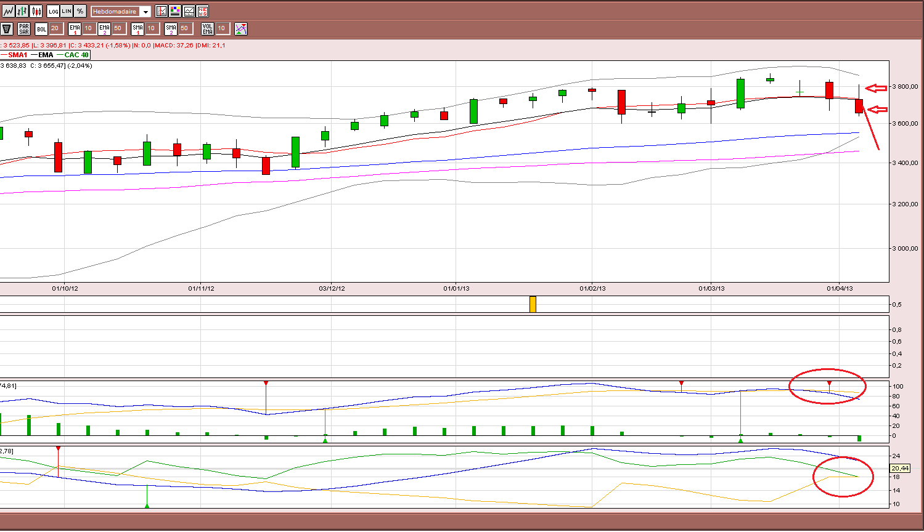Click the 01/01/13 date label
Viewport: 924px width, 532px height.
tap(456, 289)
